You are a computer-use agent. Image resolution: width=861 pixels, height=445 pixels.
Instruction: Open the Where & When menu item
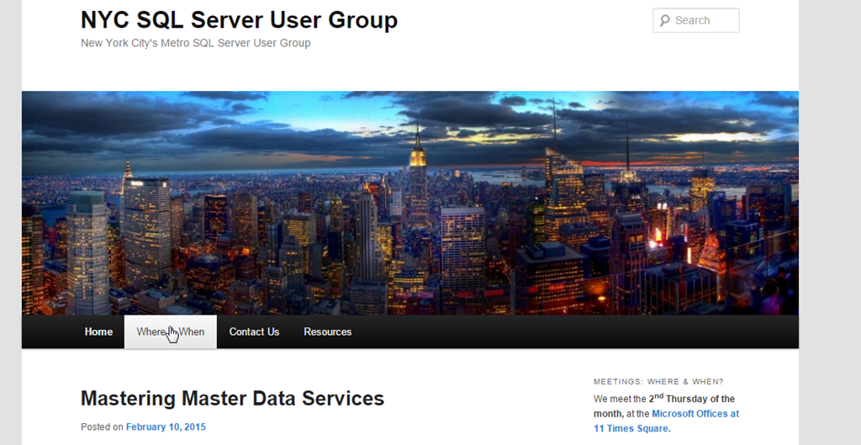point(171,332)
